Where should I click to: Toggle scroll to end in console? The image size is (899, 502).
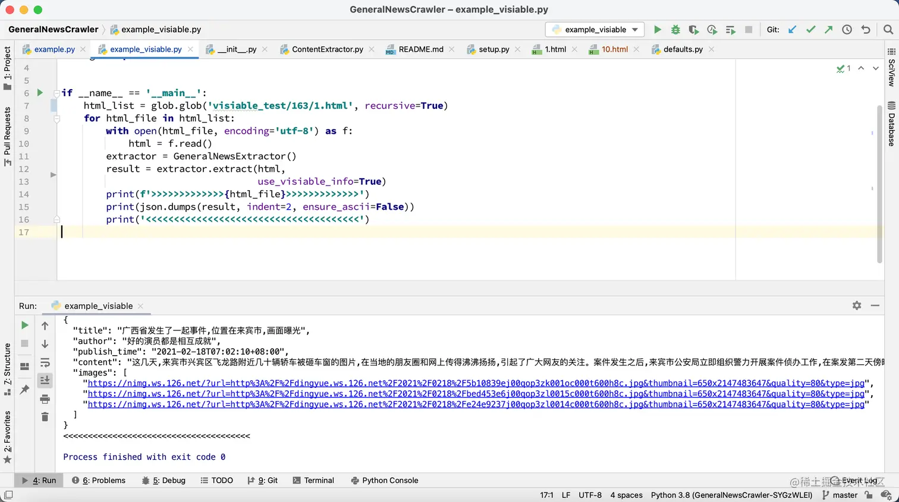tap(45, 380)
